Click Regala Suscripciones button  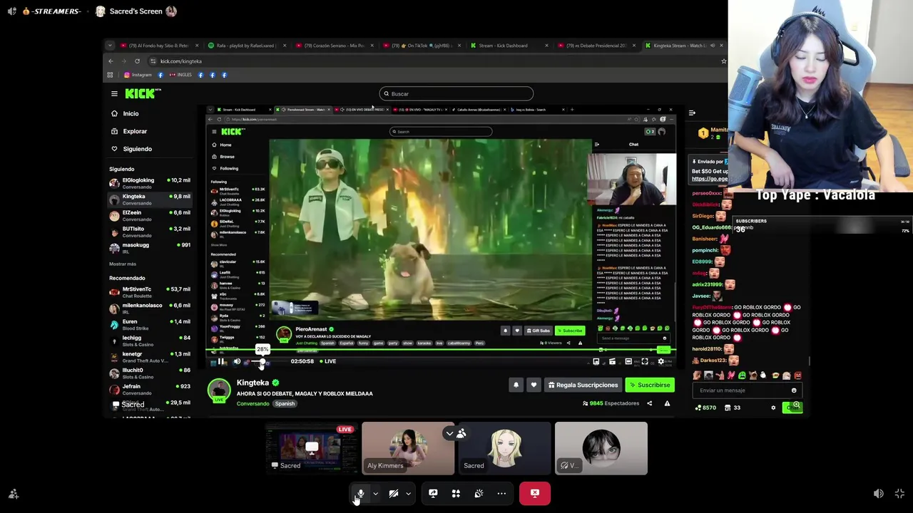583,385
